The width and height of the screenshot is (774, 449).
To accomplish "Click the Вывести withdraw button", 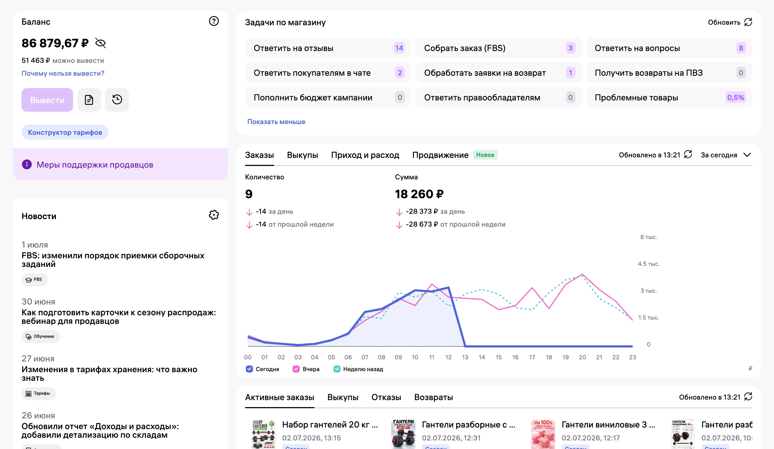I will pyautogui.click(x=47, y=100).
